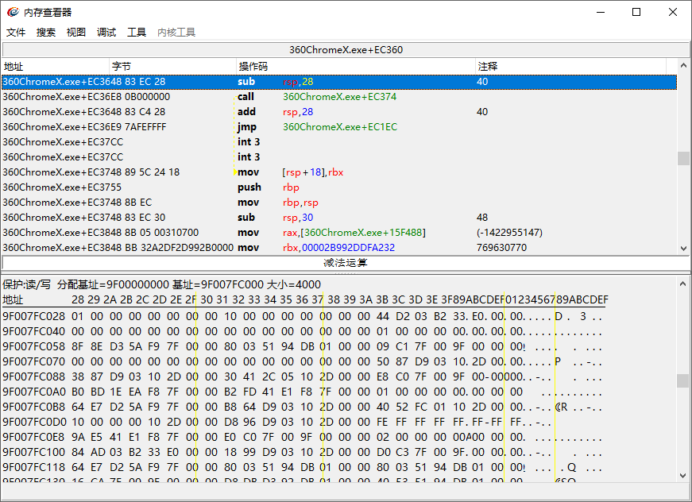Screen dimensions: 692x502
Task: Open the 调试 menu
Action: tap(106, 33)
